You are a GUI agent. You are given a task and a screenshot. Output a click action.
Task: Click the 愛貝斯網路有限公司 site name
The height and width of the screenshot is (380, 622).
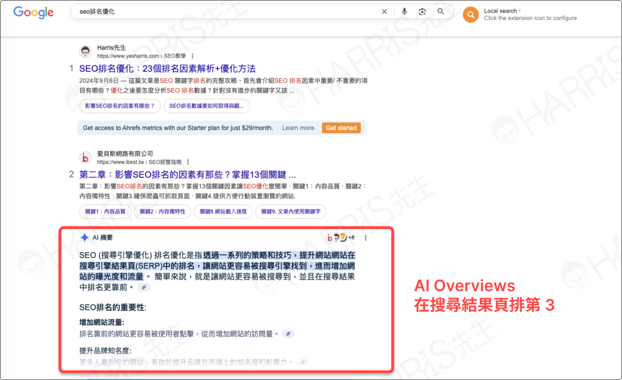point(125,154)
